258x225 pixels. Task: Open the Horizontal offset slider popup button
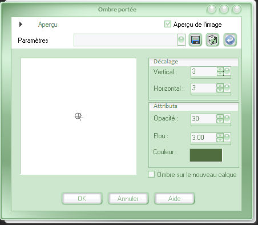227,88
